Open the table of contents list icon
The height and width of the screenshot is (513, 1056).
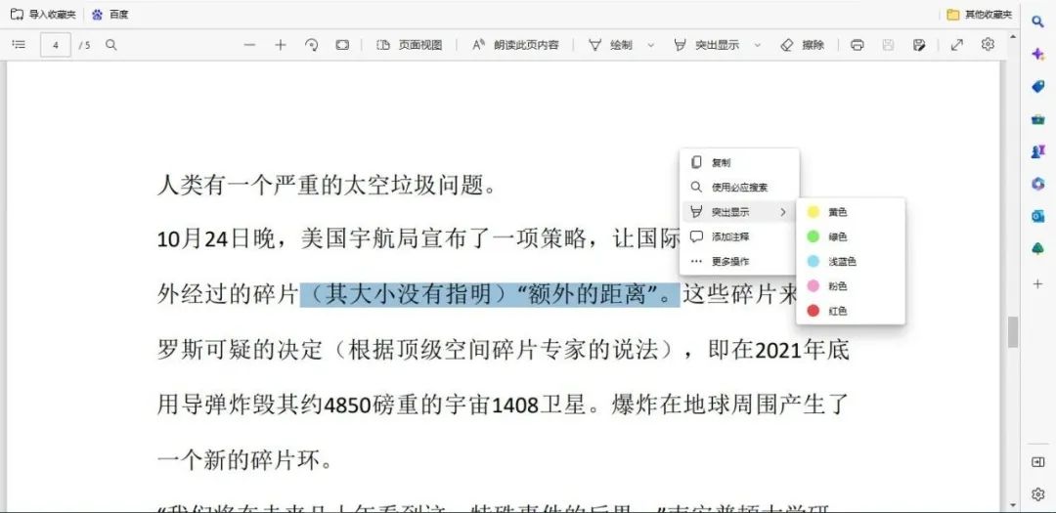coord(19,44)
